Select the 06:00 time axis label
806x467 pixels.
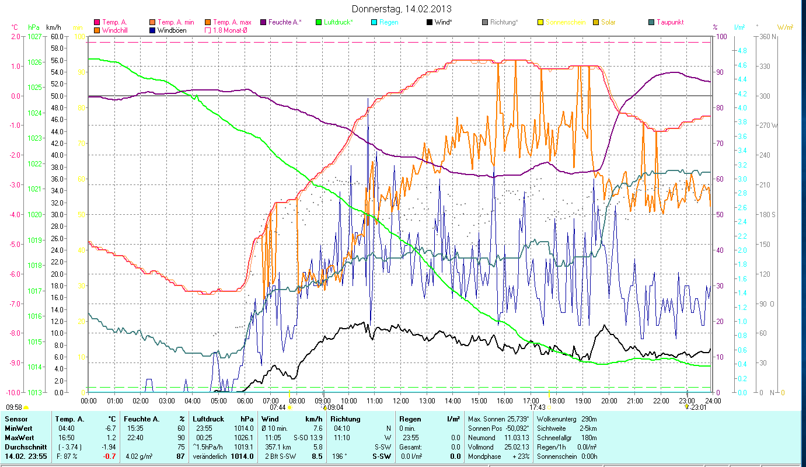point(245,401)
